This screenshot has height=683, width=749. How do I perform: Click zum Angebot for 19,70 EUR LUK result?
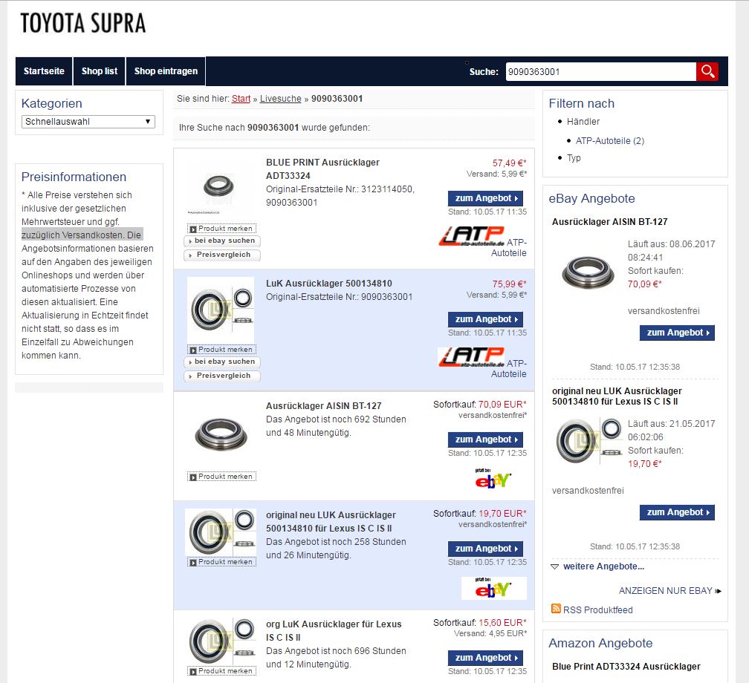[x=485, y=549]
